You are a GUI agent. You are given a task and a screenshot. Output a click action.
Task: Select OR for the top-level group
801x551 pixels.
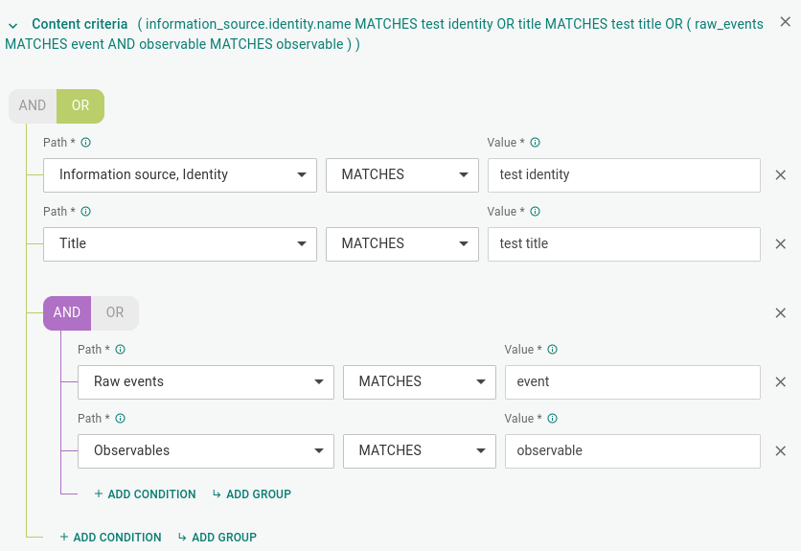click(x=80, y=105)
